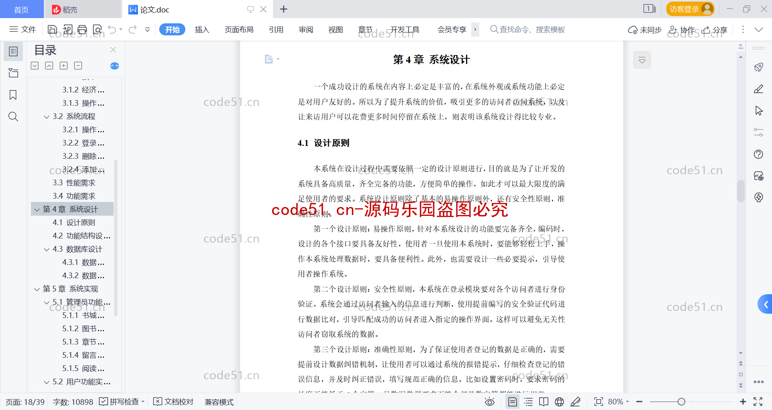772x410 pixels.
Task: Click the zoom out minus button
Action: 639,402
